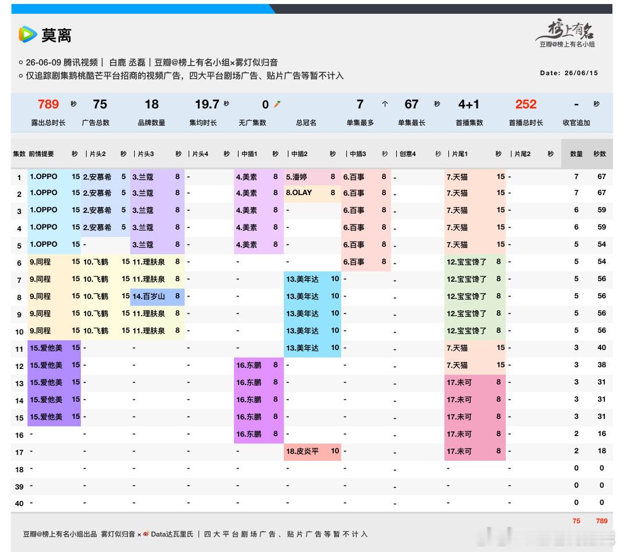Click the 秒数 value 40 in episode 11 row

tap(602, 348)
